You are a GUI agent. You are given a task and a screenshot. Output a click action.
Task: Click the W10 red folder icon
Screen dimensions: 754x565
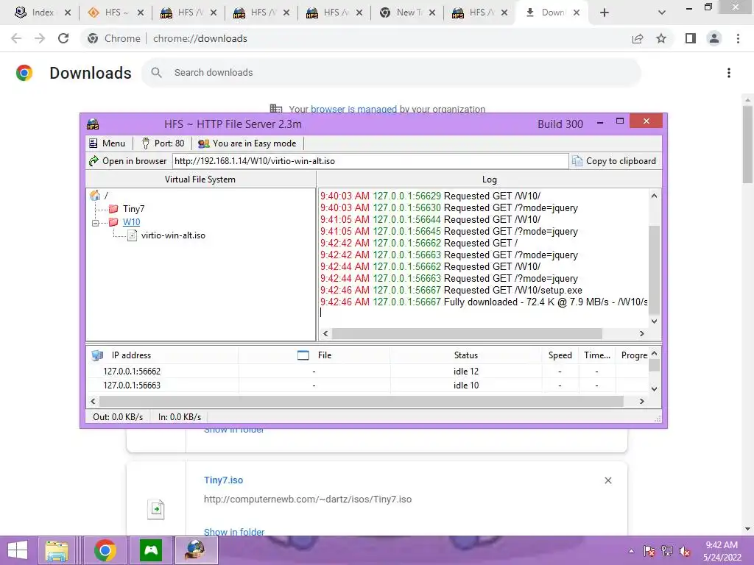113,222
